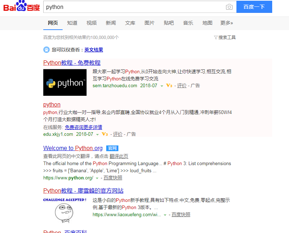Expand dropdown arrow next to sem.tanzhouedu.com
289x233 pixels.
point(162,86)
